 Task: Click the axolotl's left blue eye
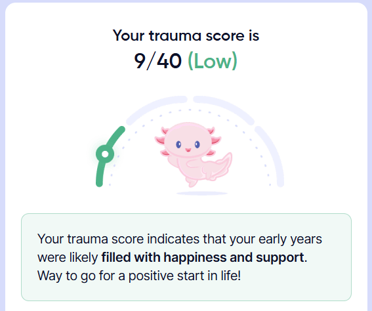point(178,144)
